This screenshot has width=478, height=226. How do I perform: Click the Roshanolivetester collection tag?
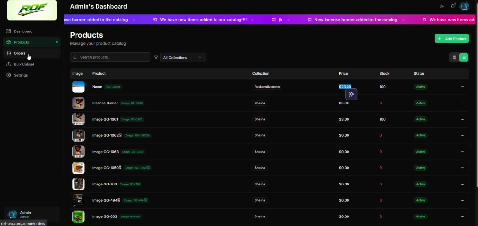pyautogui.click(x=267, y=87)
